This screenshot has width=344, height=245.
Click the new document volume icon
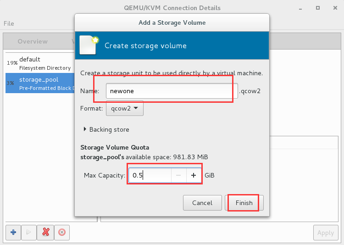pyautogui.click(x=89, y=45)
